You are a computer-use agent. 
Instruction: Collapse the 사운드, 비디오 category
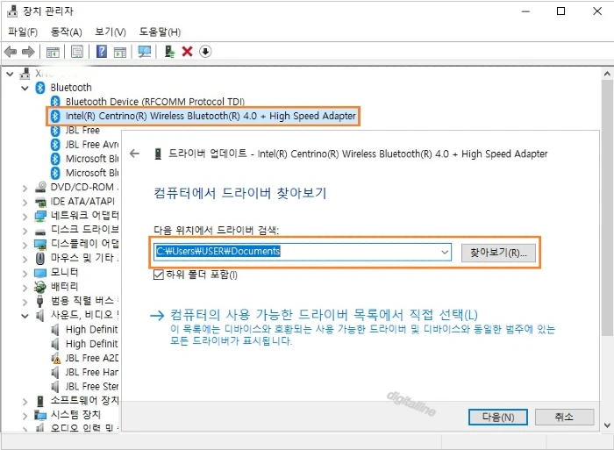[25, 316]
